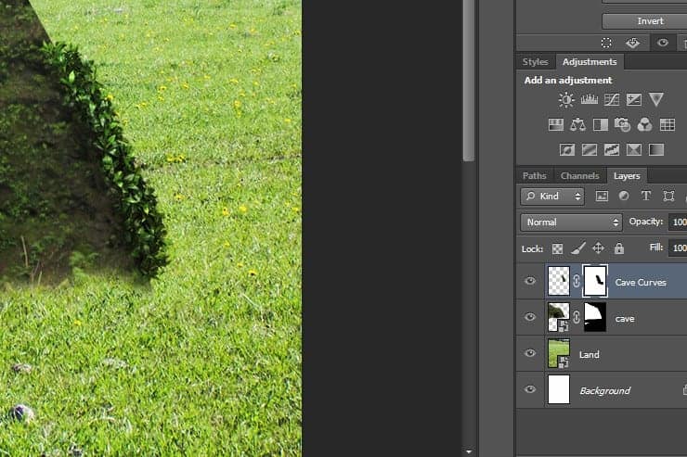Click the Opacity value field
Image resolution: width=687 pixels, height=457 pixels.
pos(678,222)
